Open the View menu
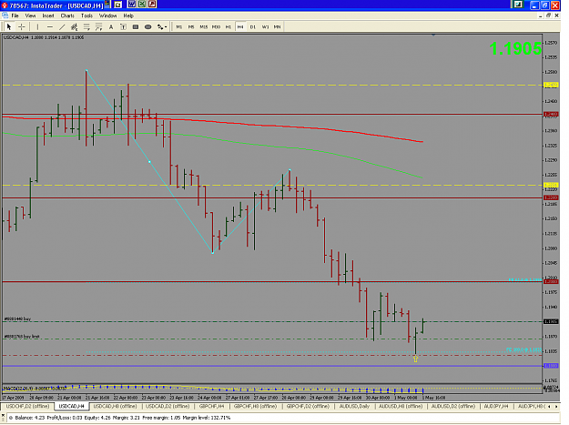The width and height of the screenshot is (569, 425). tap(30, 15)
